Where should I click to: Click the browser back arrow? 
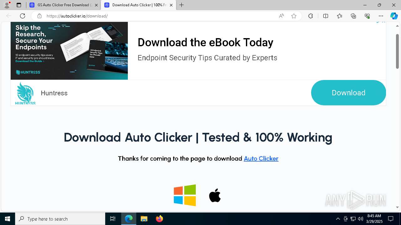pyautogui.click(x=9, y=16)
